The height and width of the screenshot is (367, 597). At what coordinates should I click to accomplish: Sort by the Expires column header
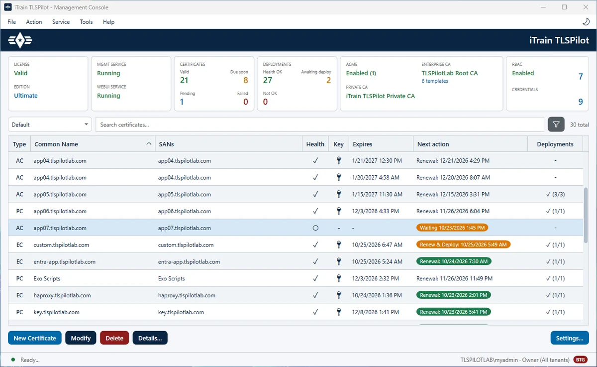pos(381,144)
